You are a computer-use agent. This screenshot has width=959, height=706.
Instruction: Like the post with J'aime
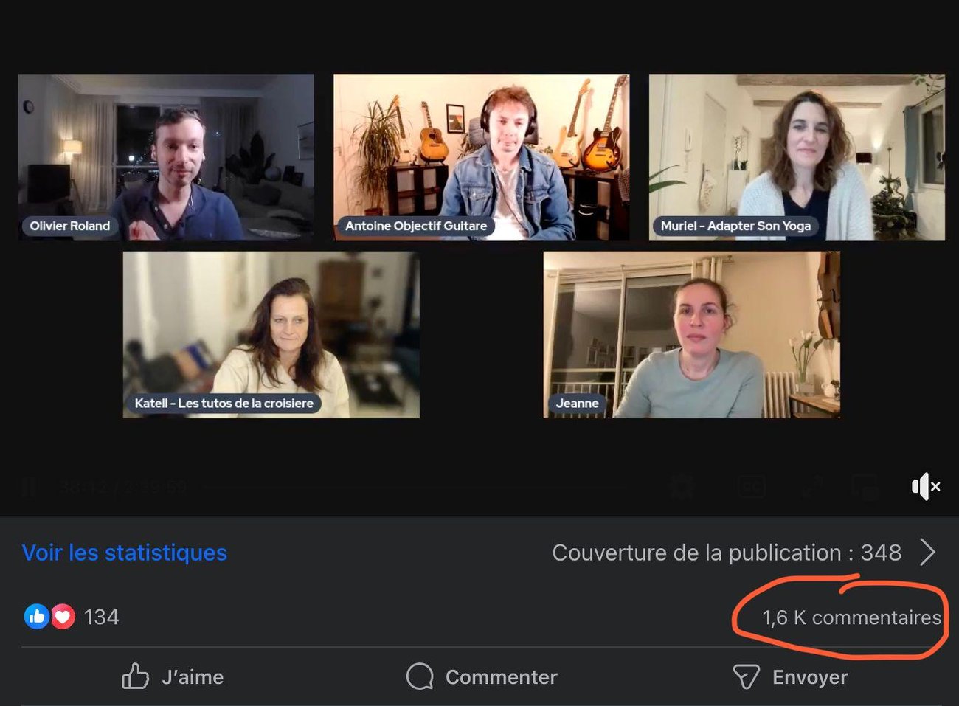tap(173, 676)
